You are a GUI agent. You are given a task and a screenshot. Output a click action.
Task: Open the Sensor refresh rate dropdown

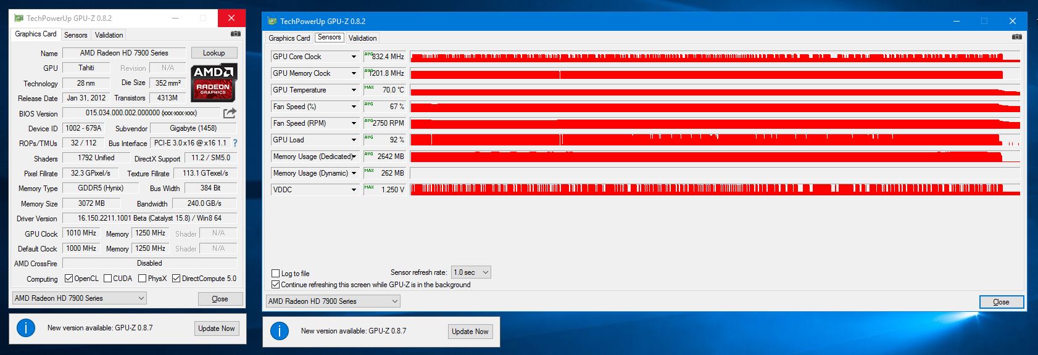pyautogui.click(x=471, y=272)
